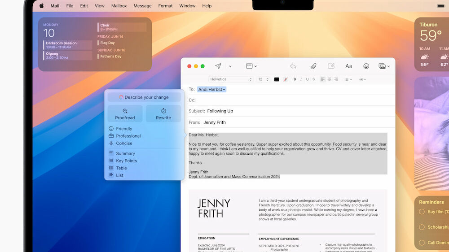
Task: Attach a file with the paperclip icon
Action: click(313, 66)
